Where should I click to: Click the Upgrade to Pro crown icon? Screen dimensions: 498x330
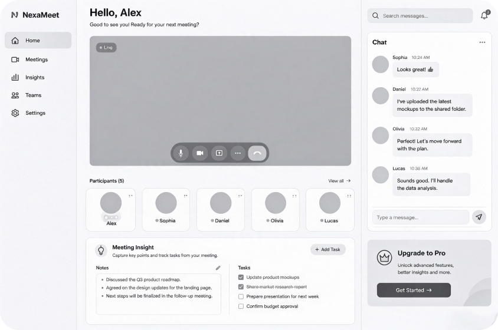tap(384, 258)
